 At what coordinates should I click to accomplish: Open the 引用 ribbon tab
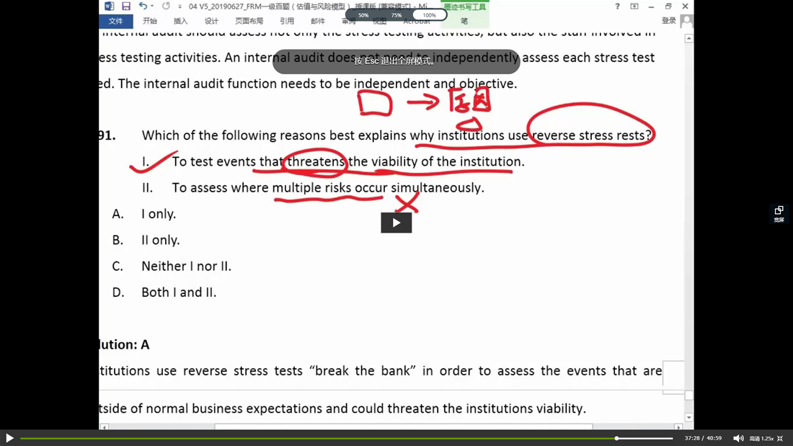click(x=287, y=21)
